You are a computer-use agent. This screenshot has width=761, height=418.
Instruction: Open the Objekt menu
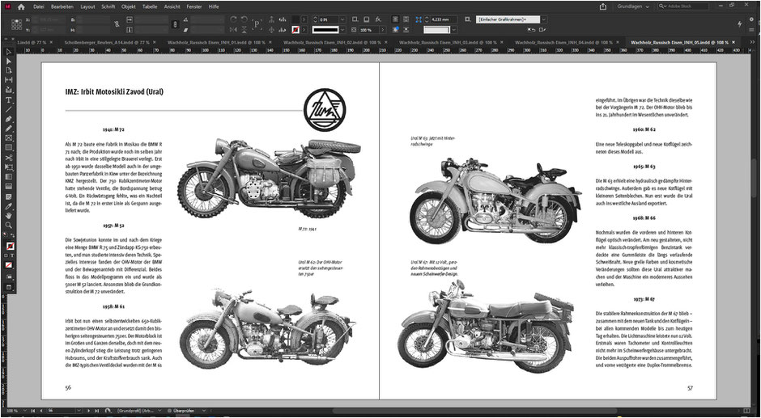(x=129, y=6)
